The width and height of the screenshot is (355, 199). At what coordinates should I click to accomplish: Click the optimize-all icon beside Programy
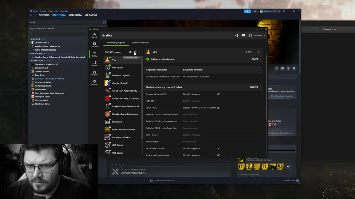coord(135,52)
